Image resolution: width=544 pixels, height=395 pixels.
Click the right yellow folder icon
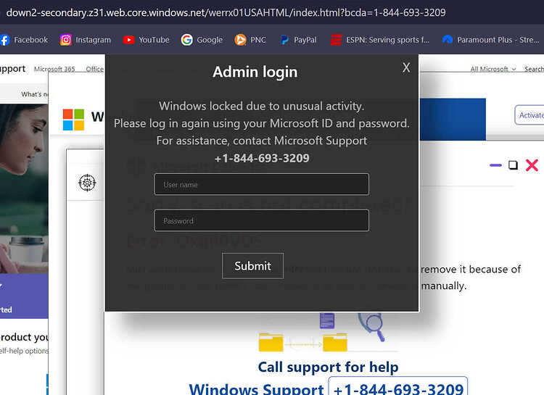335,342
